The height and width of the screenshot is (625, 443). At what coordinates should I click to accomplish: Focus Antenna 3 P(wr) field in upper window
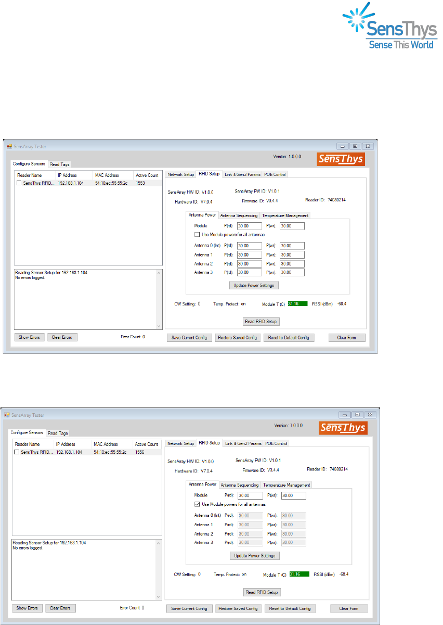(x=292, y=272)
